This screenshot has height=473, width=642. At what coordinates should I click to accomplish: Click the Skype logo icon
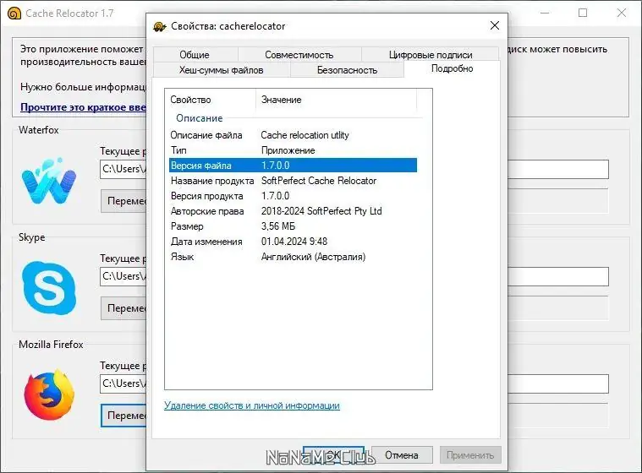(49, 288)
